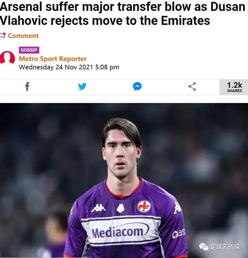Select the purple GOSSIP category tag

pos(29,50)
